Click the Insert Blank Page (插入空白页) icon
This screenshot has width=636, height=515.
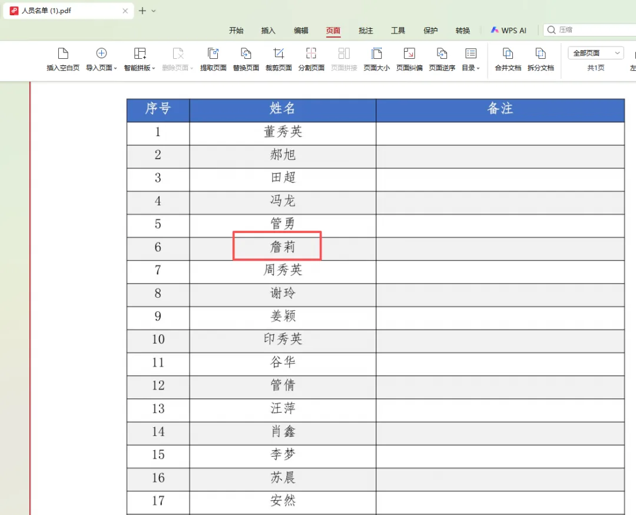click(63, 53)
